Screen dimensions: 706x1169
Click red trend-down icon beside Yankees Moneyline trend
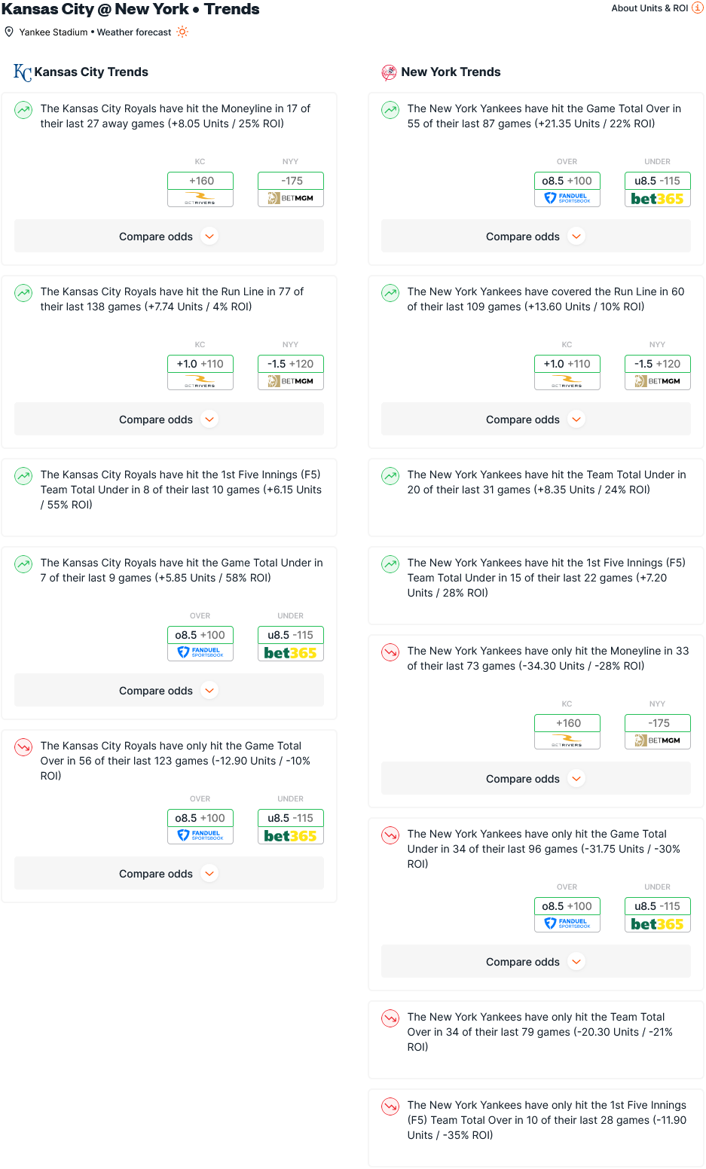[x=390, y=652]
